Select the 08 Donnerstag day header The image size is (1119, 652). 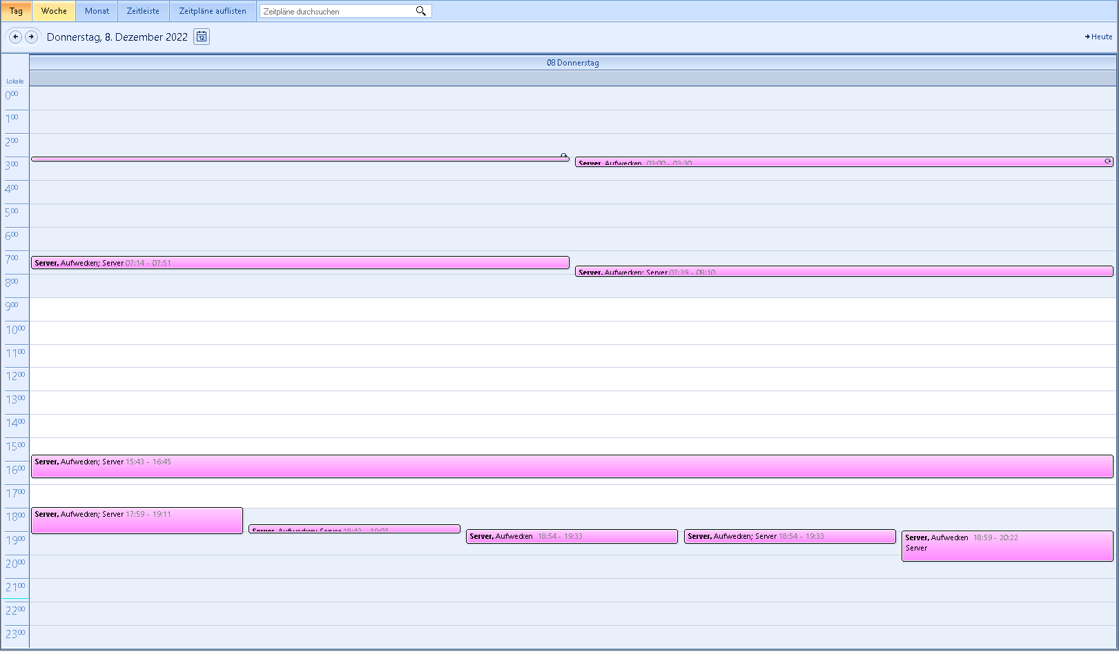click(572, 63)
